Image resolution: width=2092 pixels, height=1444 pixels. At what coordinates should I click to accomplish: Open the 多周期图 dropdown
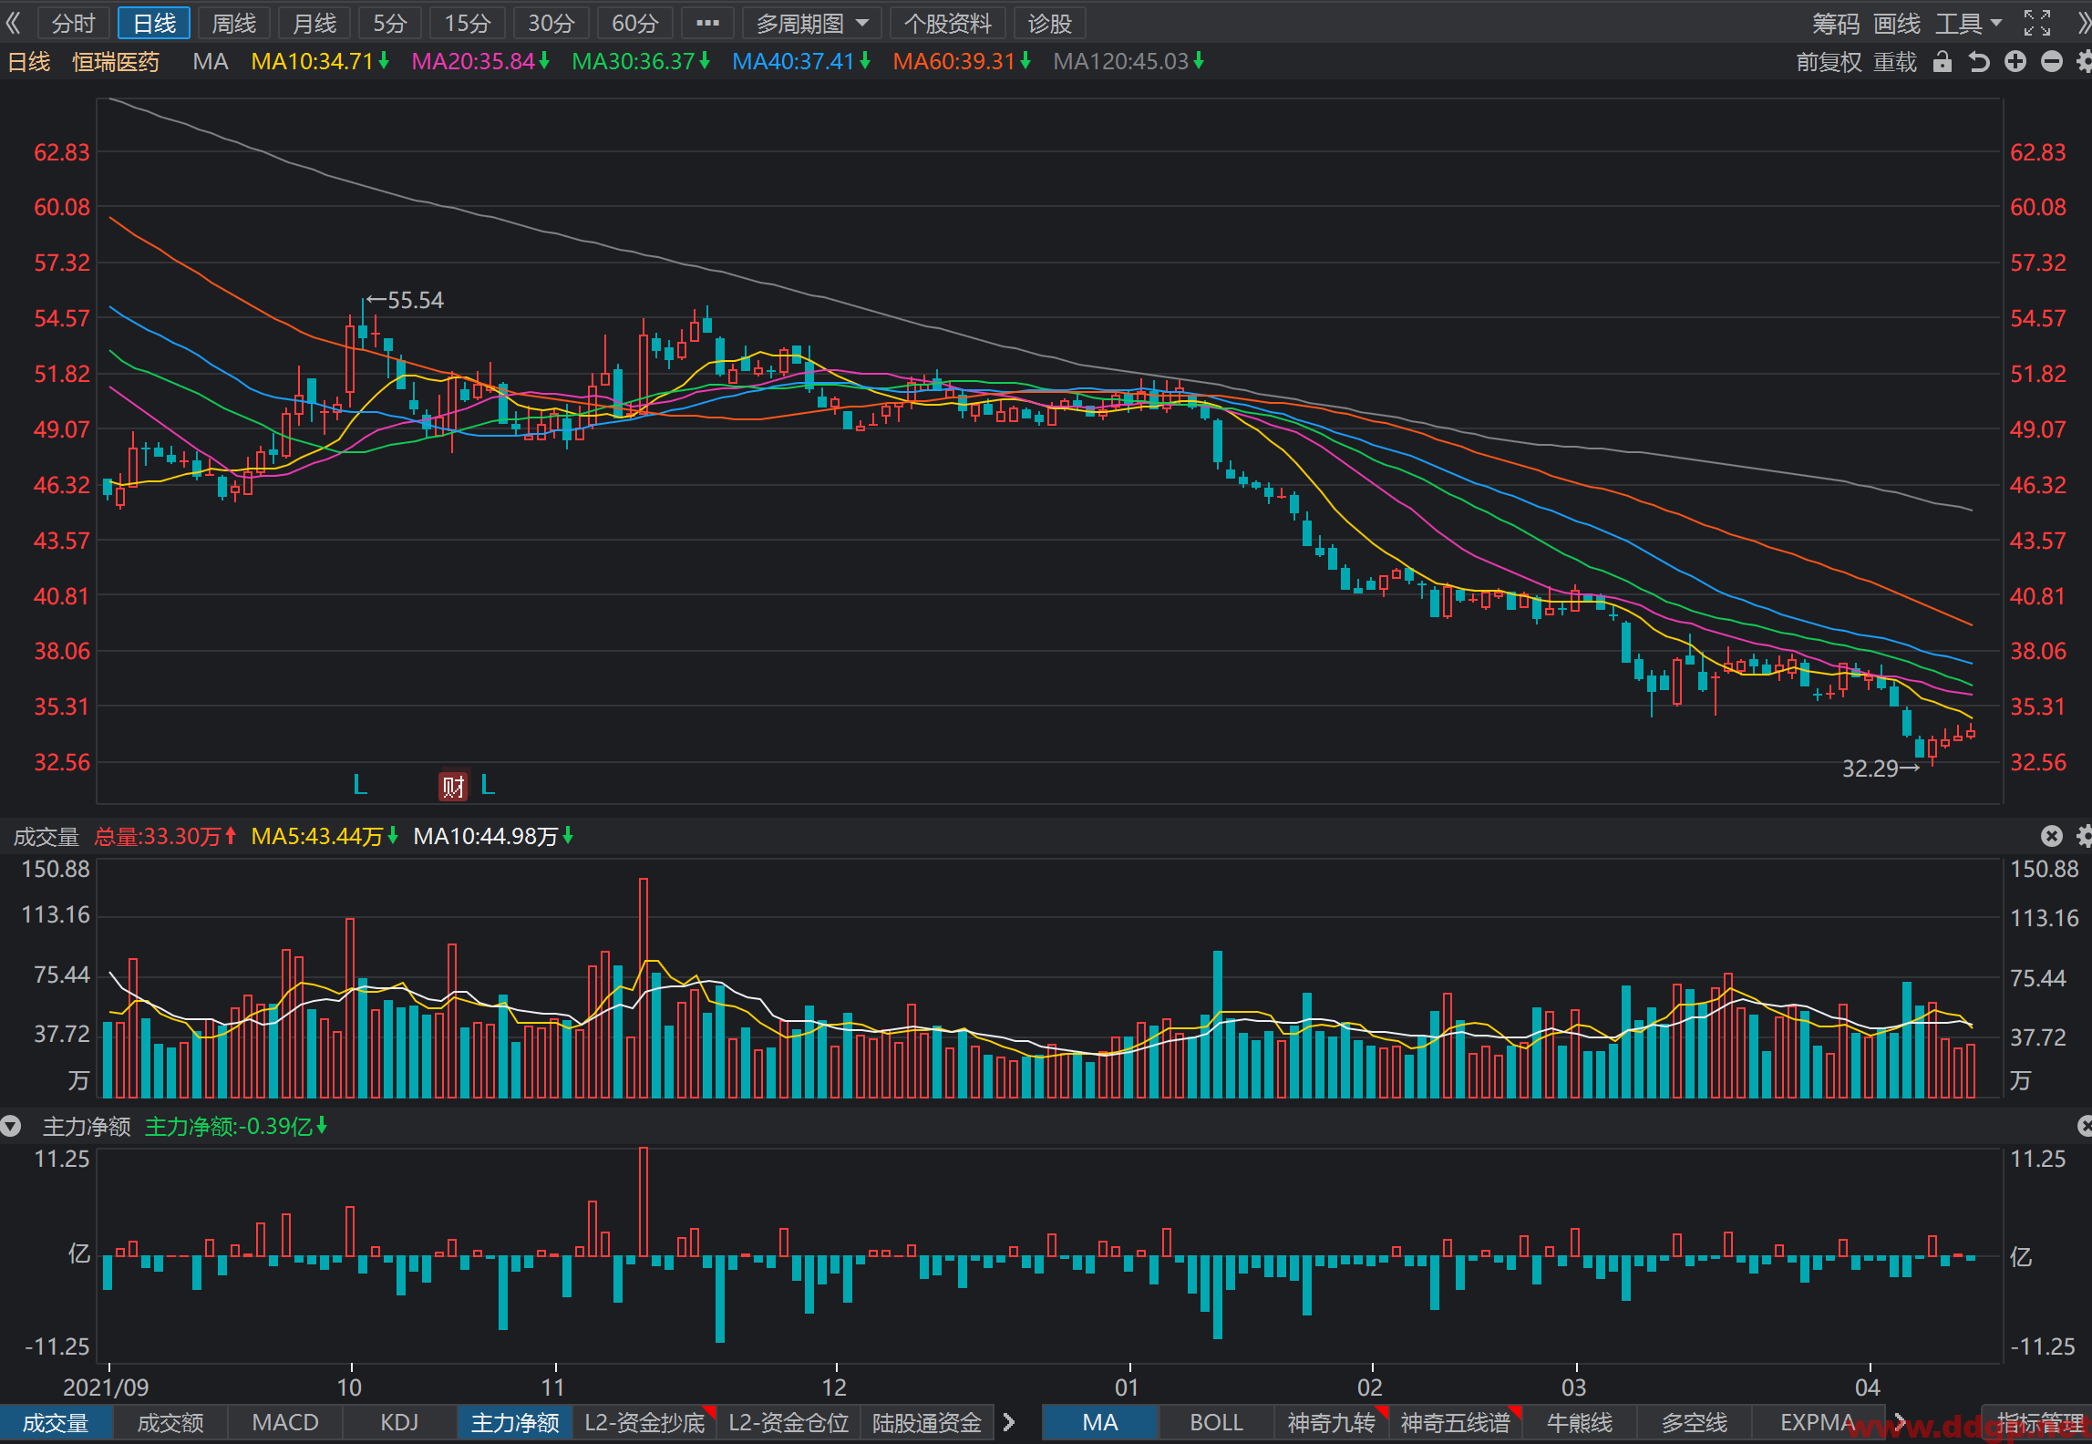pyautogui.click(x=811, y=24)
